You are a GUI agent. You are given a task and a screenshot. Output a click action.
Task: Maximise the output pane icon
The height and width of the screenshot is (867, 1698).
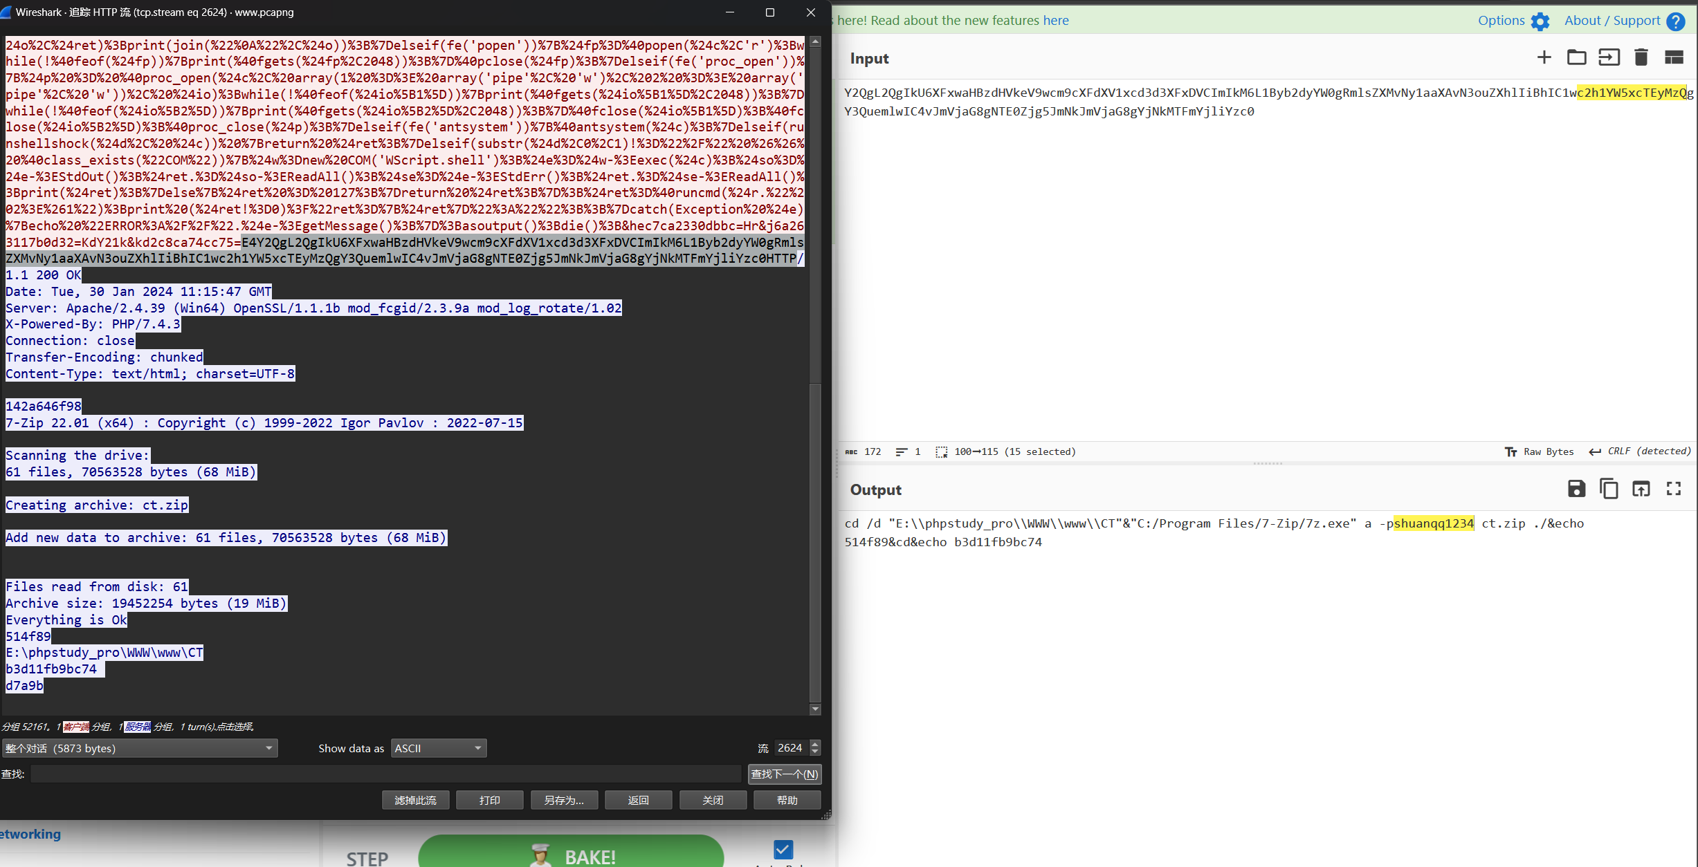click(x=1674, y=489)
